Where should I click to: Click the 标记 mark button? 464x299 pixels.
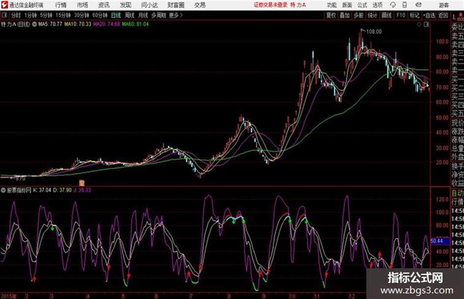point(414,15)
